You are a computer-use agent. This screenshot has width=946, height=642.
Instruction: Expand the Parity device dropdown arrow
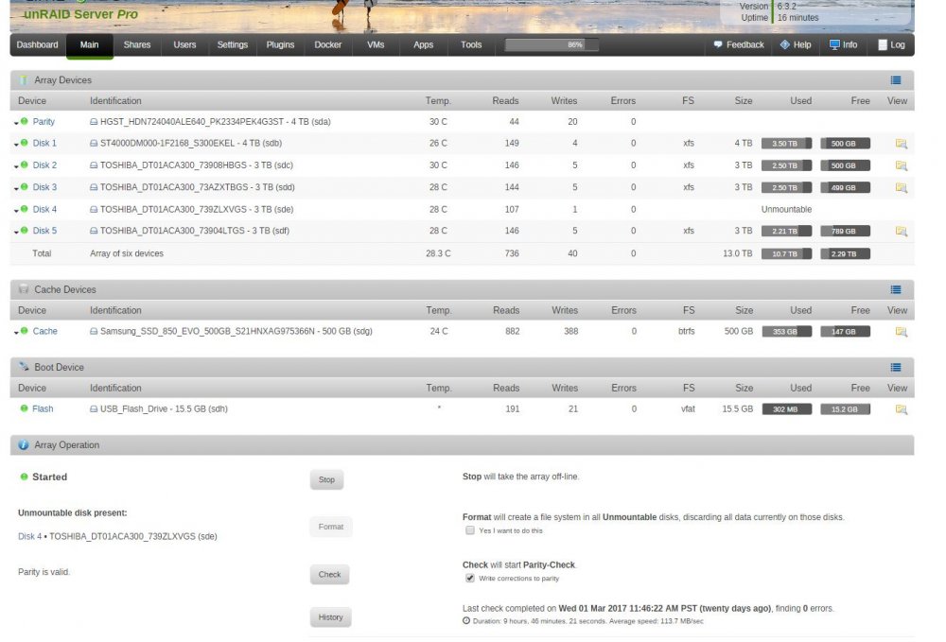16,123
